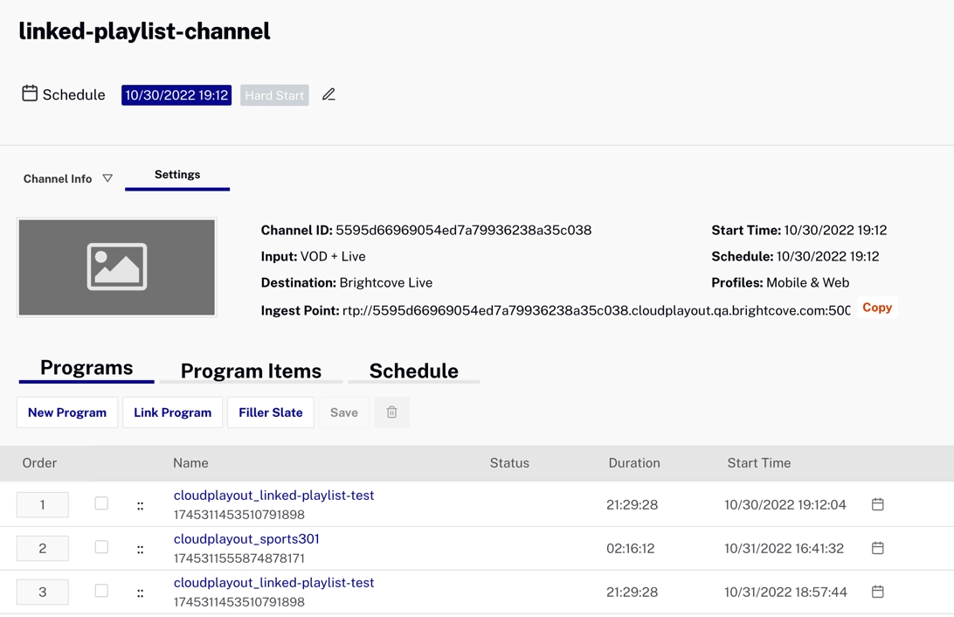Click the Filler Slate button

270,412
